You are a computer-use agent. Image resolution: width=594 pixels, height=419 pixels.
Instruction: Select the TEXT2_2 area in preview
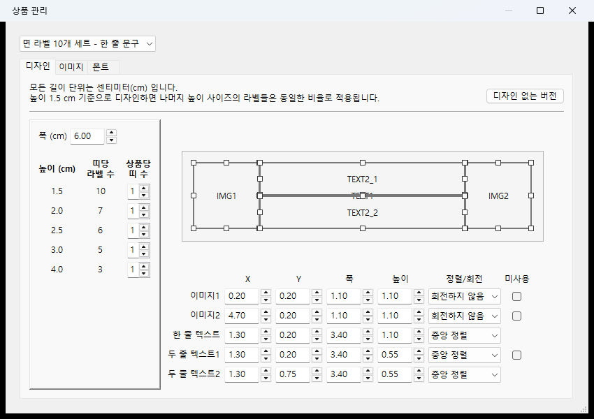(x=363, y=213)
